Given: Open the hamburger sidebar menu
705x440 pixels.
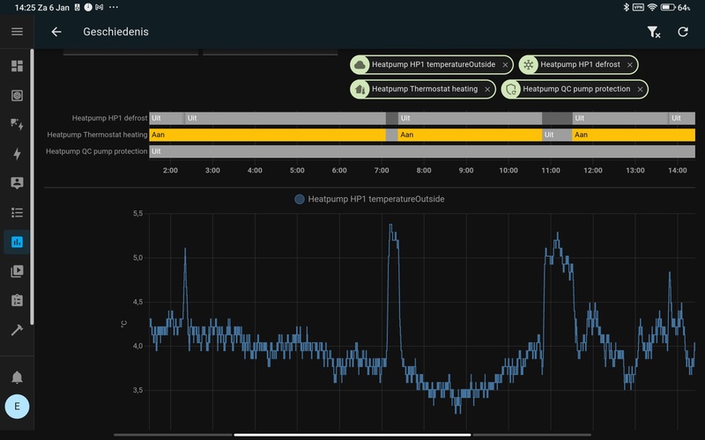Looking at the screenshot, I should 17,32.
